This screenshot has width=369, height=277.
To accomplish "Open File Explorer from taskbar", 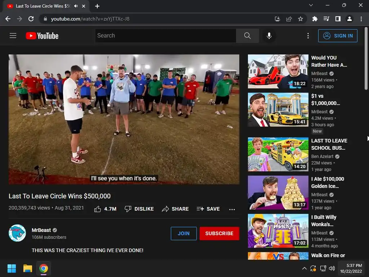I will pyautogui.click(x=27, y=268).
